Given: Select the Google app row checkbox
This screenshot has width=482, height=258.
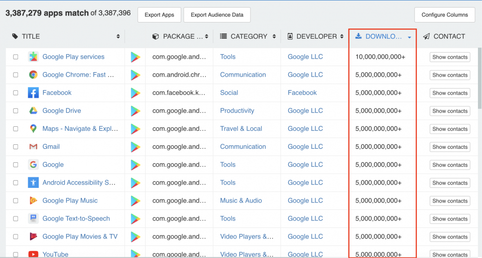Looking at the screenshot, I should coord(16,165).
